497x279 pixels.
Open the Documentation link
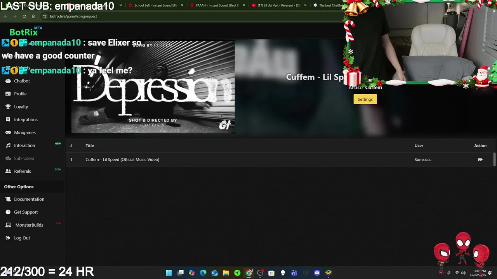point(29,199)
